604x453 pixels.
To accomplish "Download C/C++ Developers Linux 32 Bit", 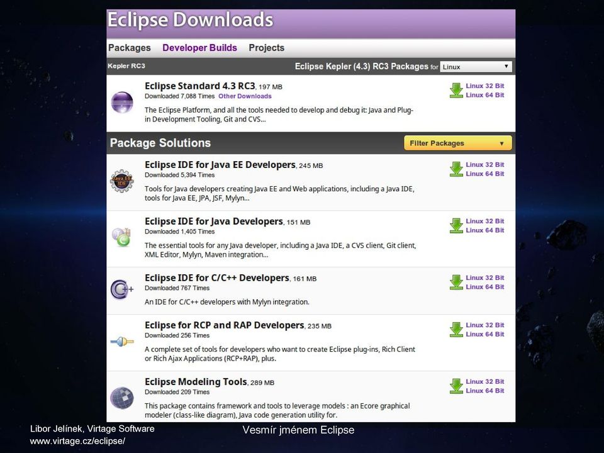I will [485, 277].
